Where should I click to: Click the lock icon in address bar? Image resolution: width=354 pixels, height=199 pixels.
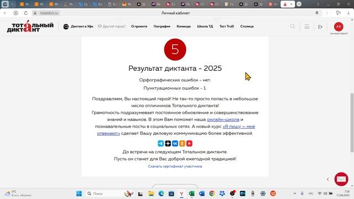pos(35,13)
